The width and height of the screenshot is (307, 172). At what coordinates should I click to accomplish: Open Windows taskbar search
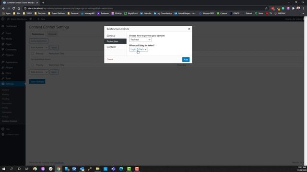[x=12, y=169]
